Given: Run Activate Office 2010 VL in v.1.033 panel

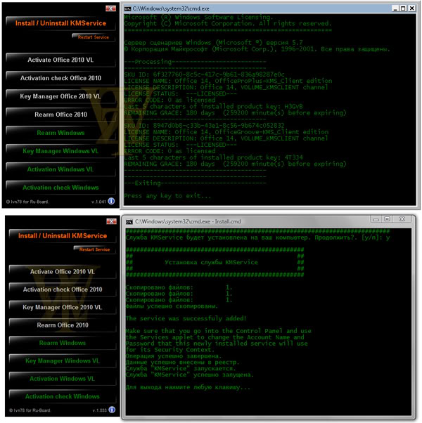Looking at the screenshot, I should point(63,272).
